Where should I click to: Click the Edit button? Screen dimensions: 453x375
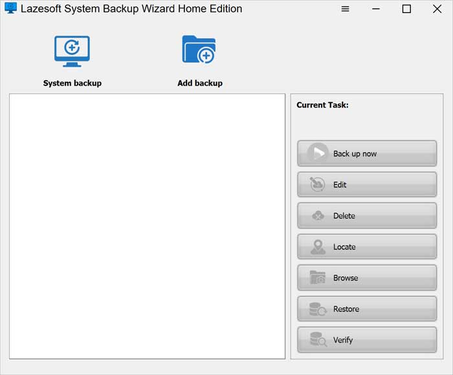point(367,185)
